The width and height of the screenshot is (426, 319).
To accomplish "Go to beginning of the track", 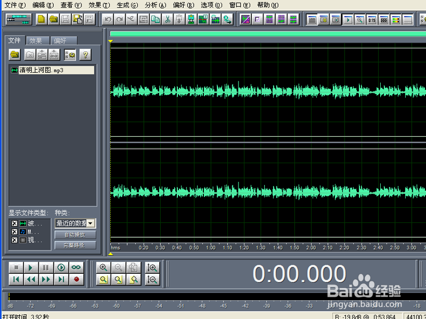I will [x=16, y=280].
